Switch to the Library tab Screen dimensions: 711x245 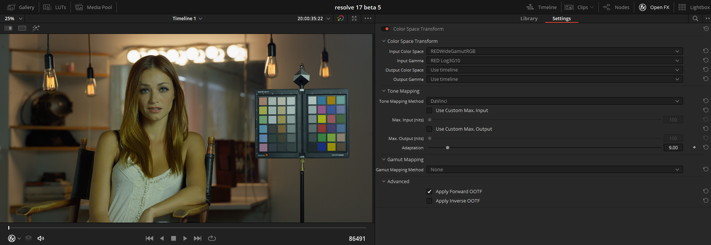(529, 18)
